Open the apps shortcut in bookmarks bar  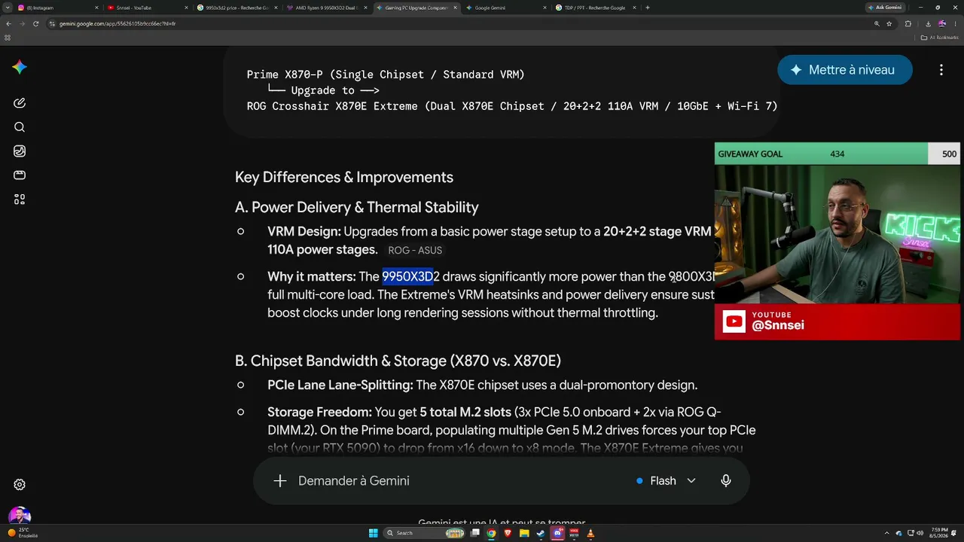8,37
